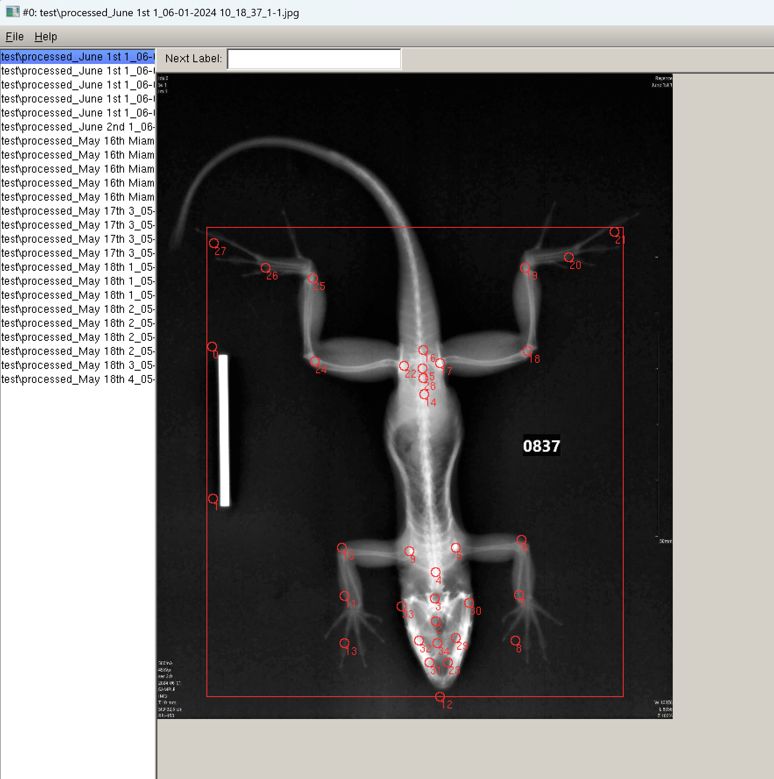Click landmark point 22 near the left hip
This screenshot has width=774, height=779.
tap(404, 366)
